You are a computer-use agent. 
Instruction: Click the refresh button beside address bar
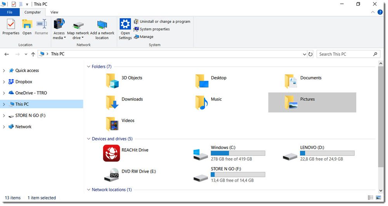310,54
